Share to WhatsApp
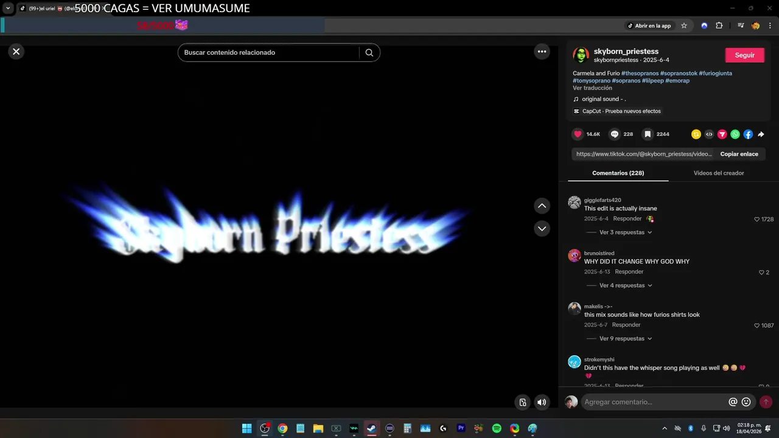 coord(735,134)
